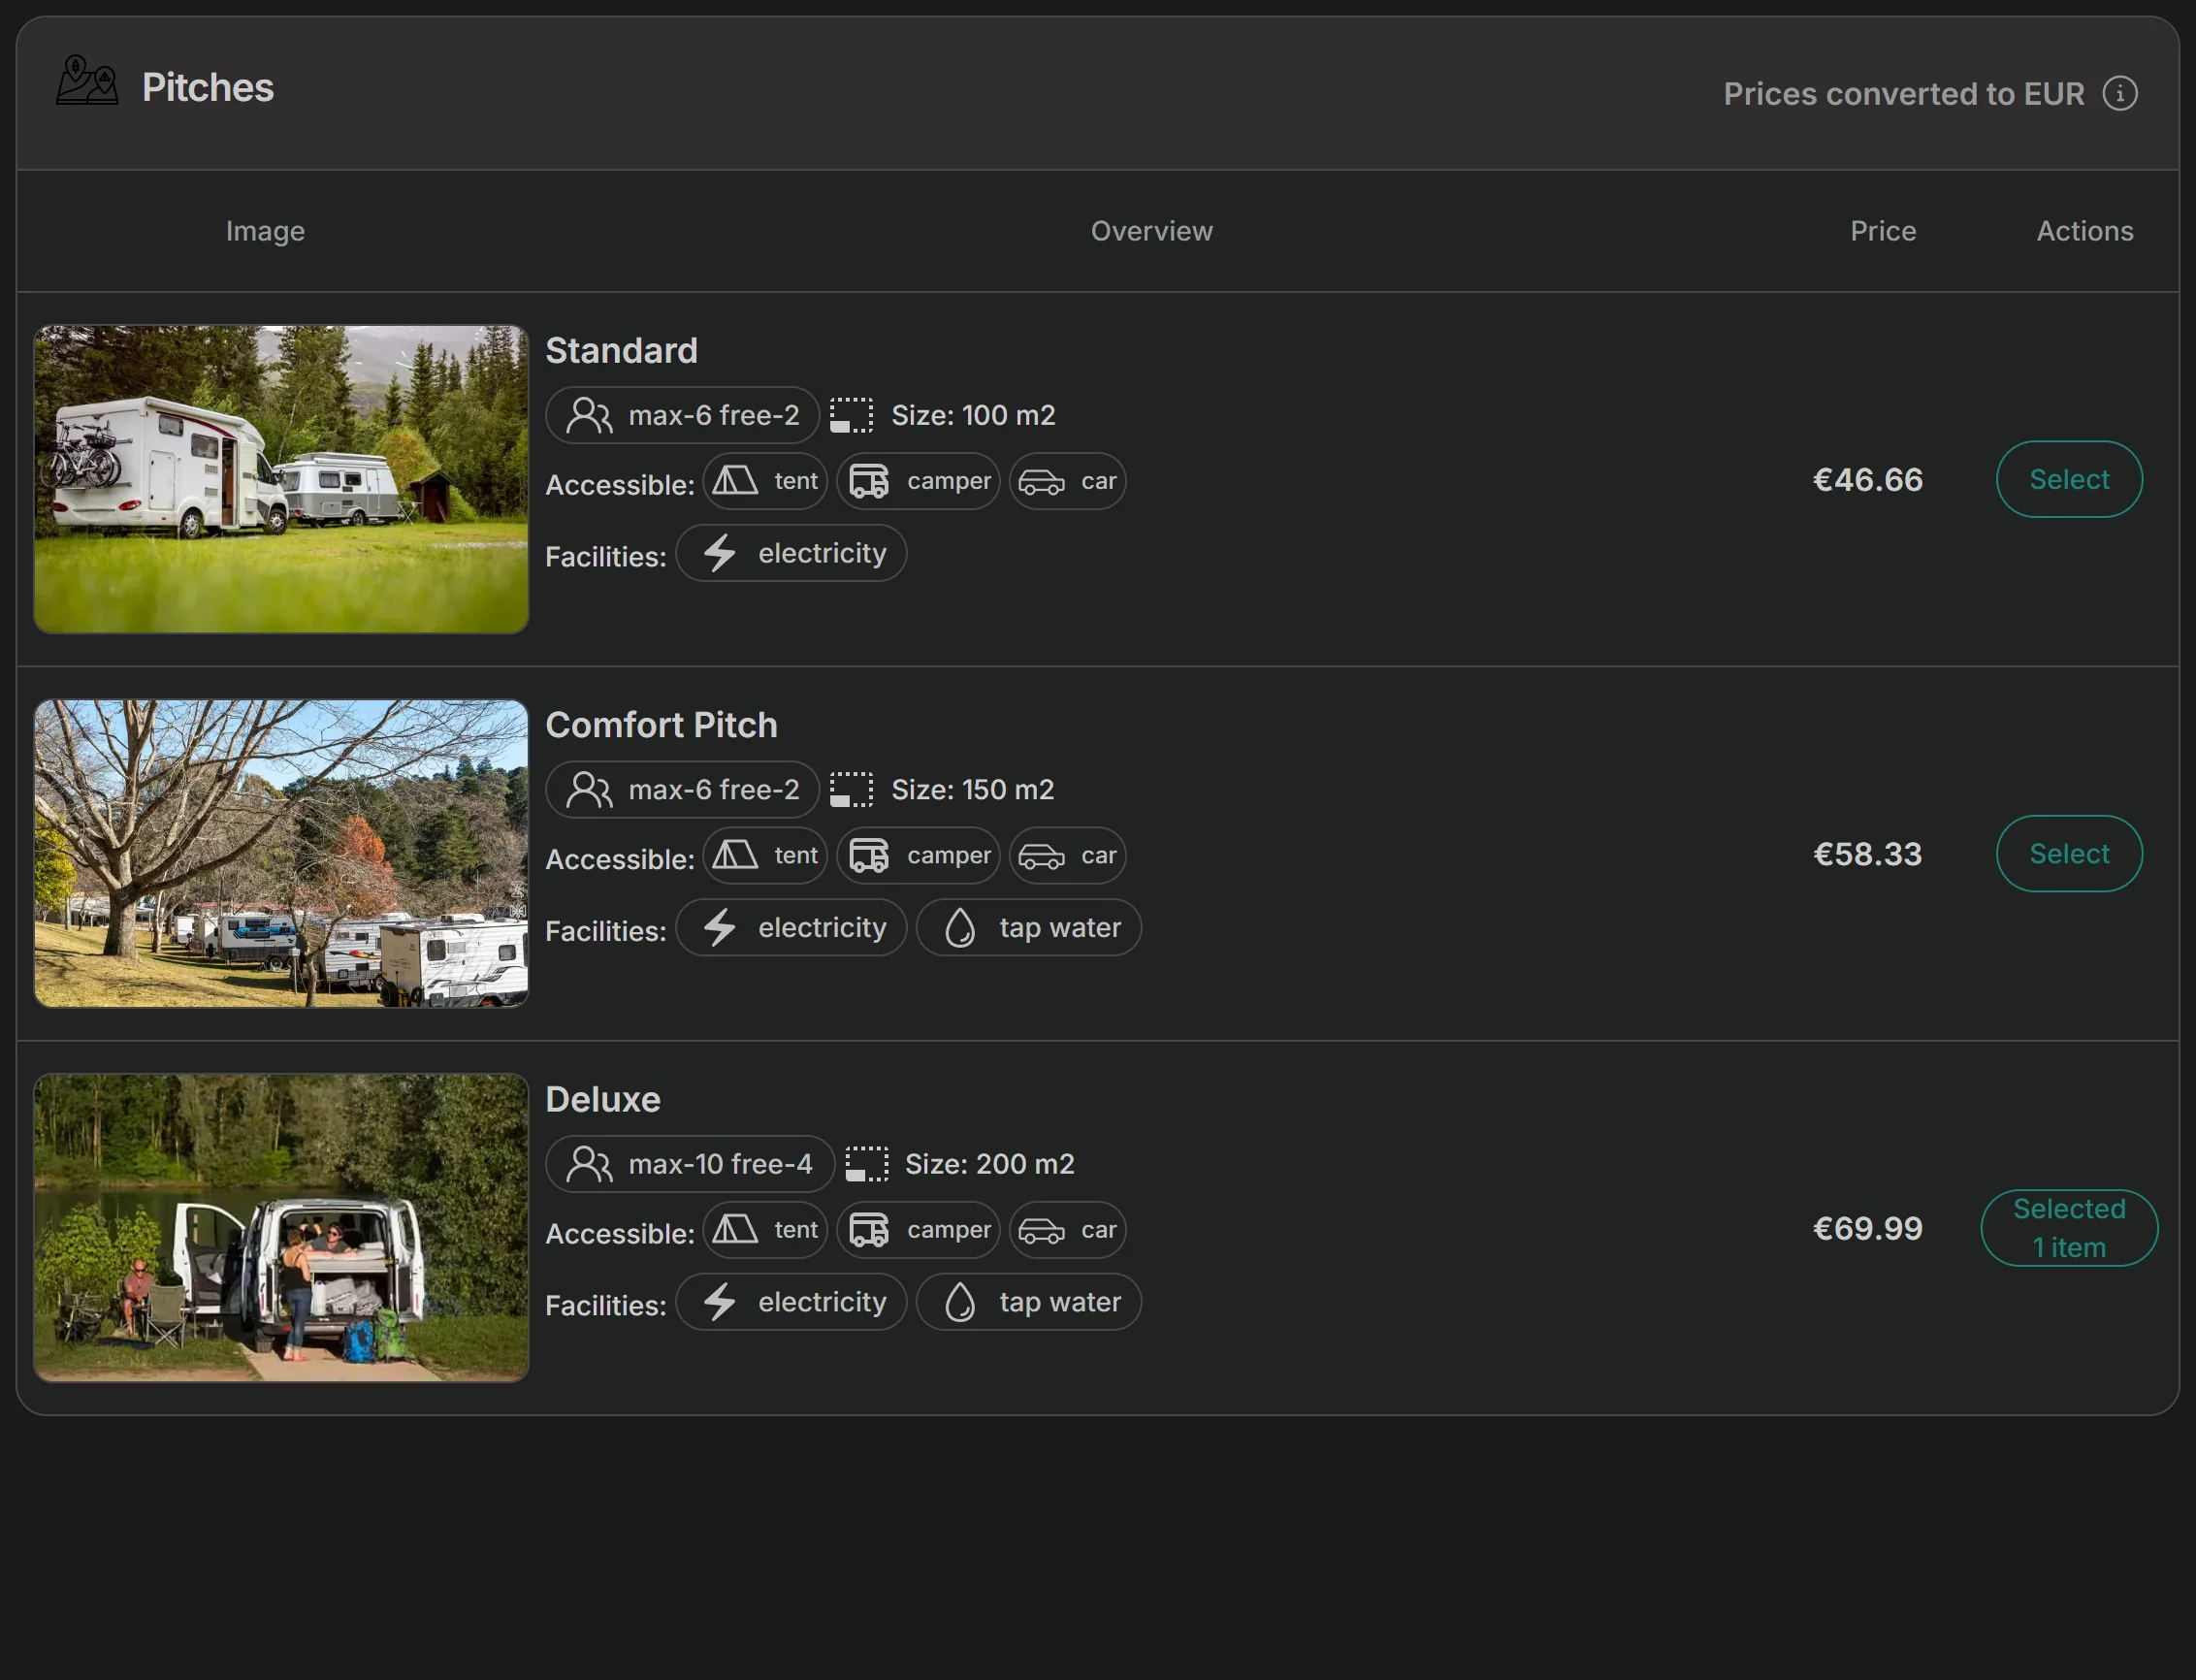Viewport: 2196px width, 1680px height.
Task: Click the Comfort Pitch title
Action: tap(661, 725)
